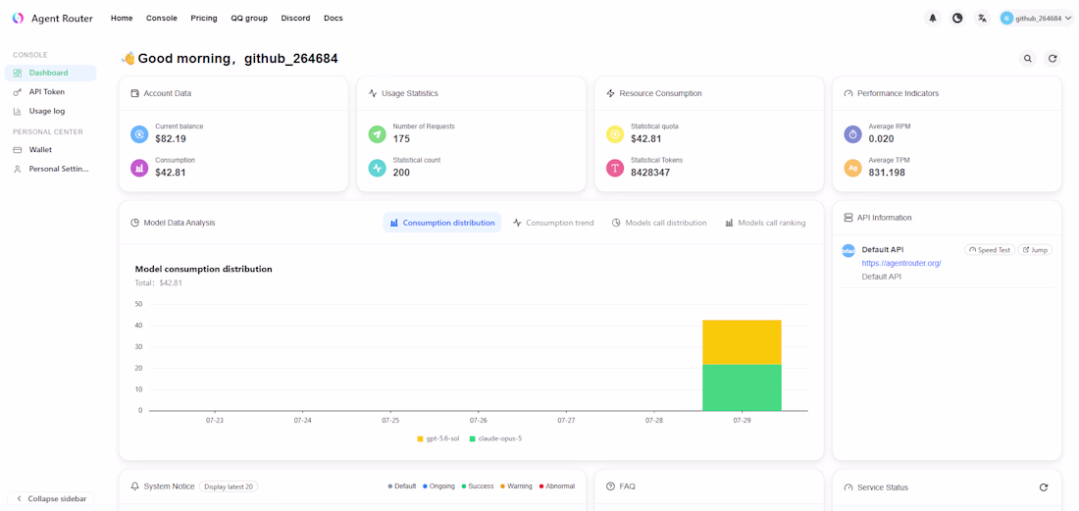The width and height of the screenshot is (1079, 511).
Task: Go to Home in top navigation
Action: (122, 19)
